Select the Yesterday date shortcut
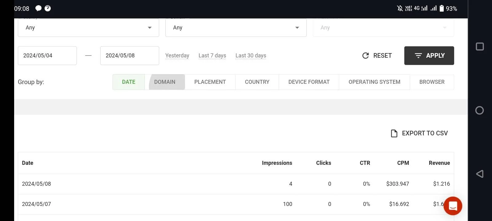The image size is (492, 221). point(177,56)
